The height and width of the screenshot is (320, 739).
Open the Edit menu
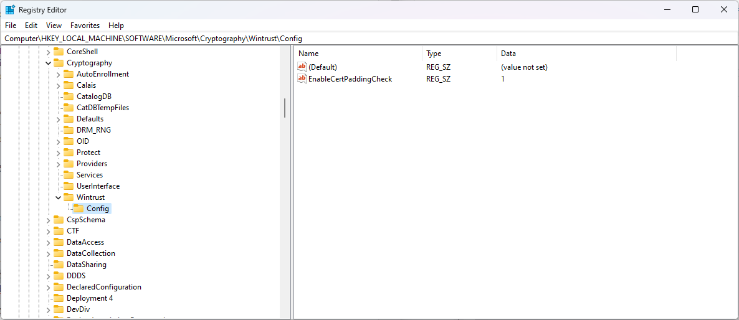pos(31,26)
